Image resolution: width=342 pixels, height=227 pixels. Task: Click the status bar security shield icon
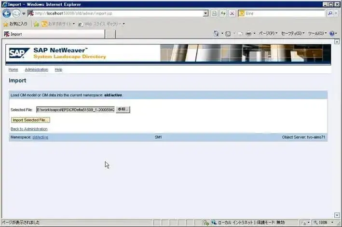pos(206,223)
